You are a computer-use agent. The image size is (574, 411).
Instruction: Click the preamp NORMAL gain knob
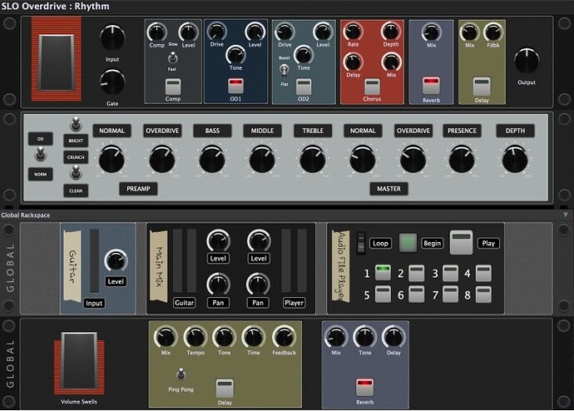point(111,159)
